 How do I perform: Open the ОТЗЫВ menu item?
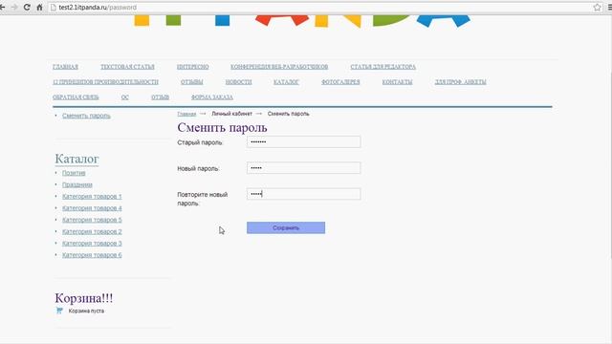tap(160, 97)
